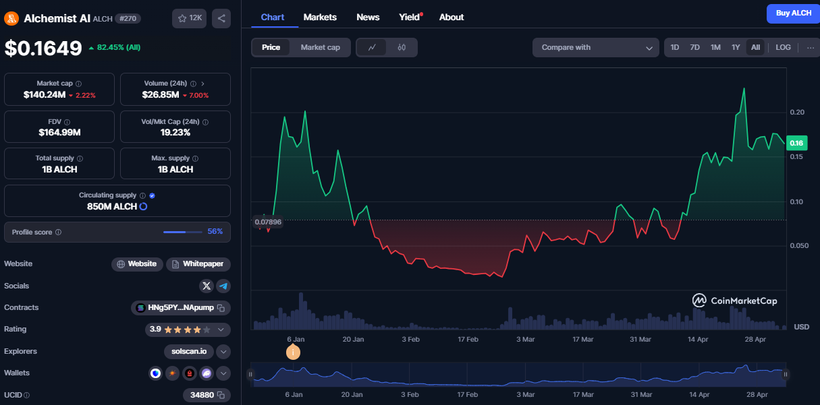Toggle LOG scale on the chart
The image size is (820, 405).
click(783, 47)
